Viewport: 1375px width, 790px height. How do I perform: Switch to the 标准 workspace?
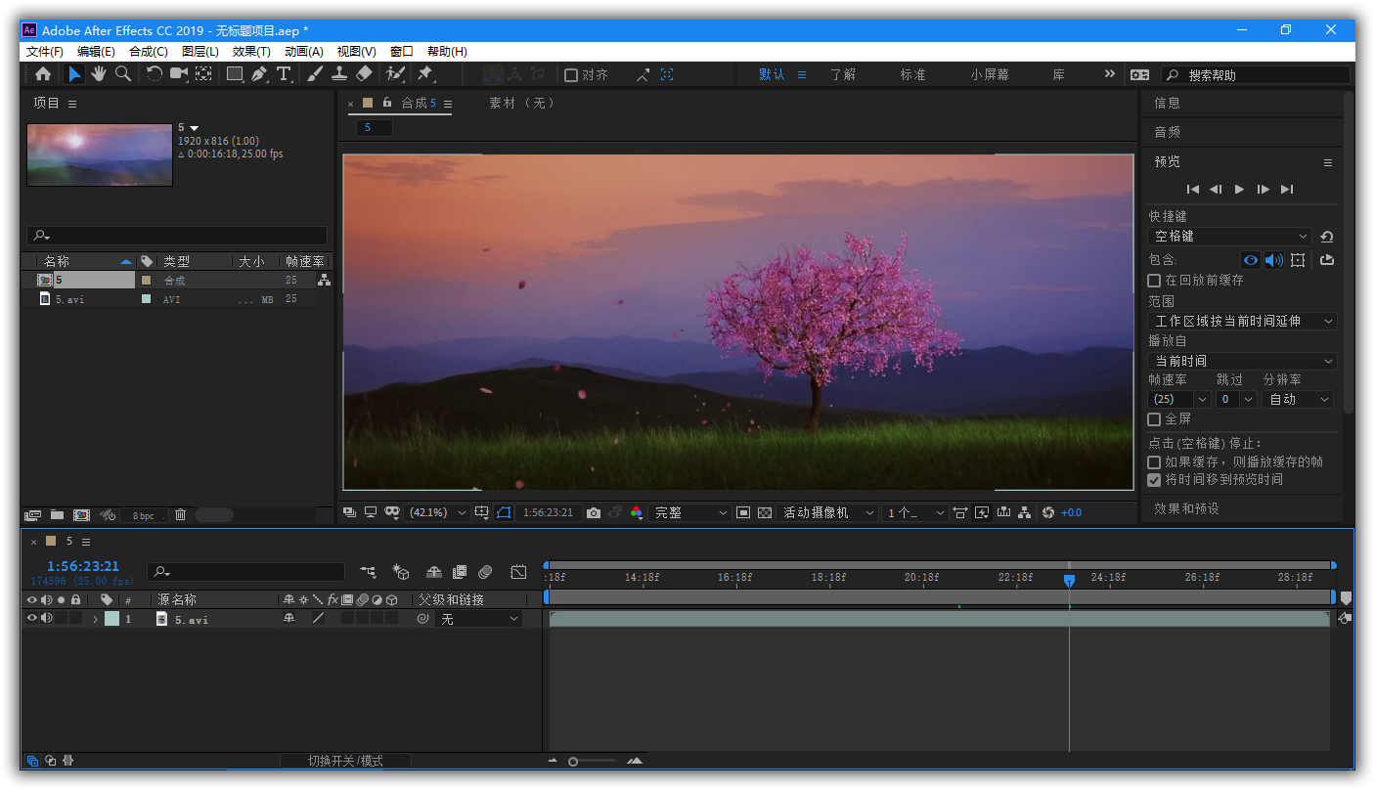[x=912, y=74]
